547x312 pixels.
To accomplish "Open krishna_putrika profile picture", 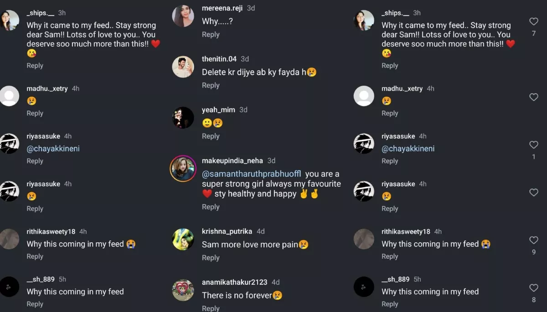I will [x=183, y=240].
